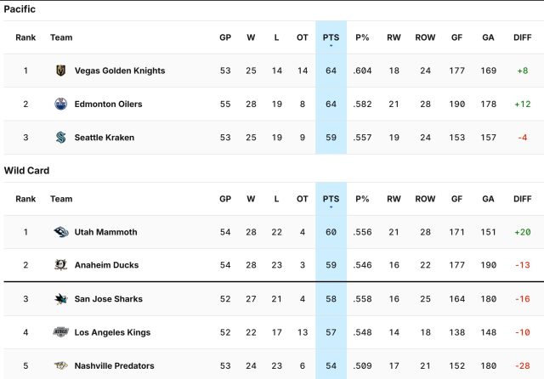Sort Pacific table by PTS column
The width and height of the screenshot is (544, 379).
(331, 37)
